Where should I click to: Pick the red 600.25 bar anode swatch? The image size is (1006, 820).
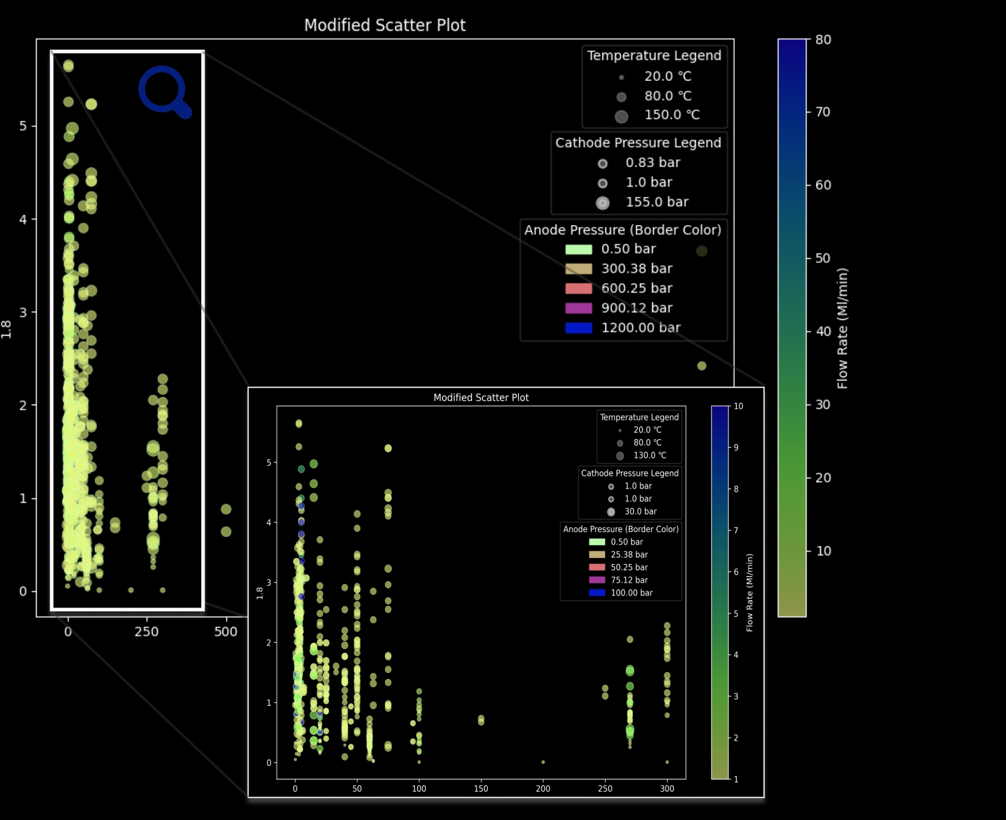578,289
